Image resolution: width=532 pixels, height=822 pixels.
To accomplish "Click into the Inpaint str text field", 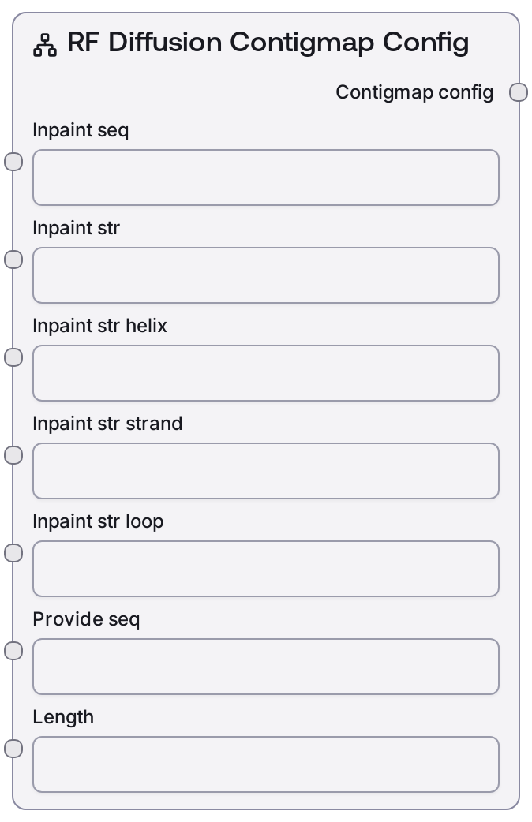I will (x=265, y=275).
